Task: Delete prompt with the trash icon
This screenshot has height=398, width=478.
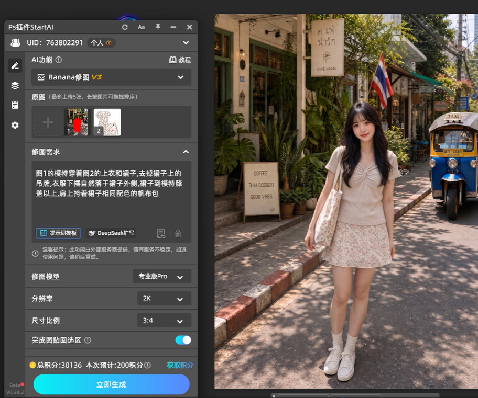Action: coord(178,234)
